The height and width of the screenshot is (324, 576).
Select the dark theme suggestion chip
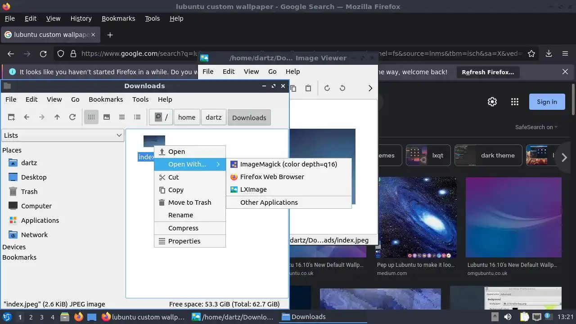[488, 155]
